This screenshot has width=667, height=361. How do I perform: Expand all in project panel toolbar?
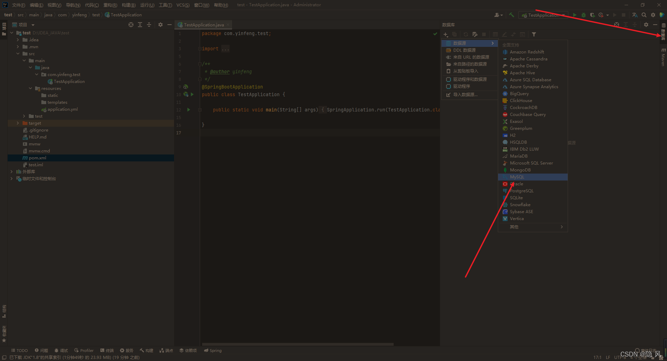click(x=140, y=25)
